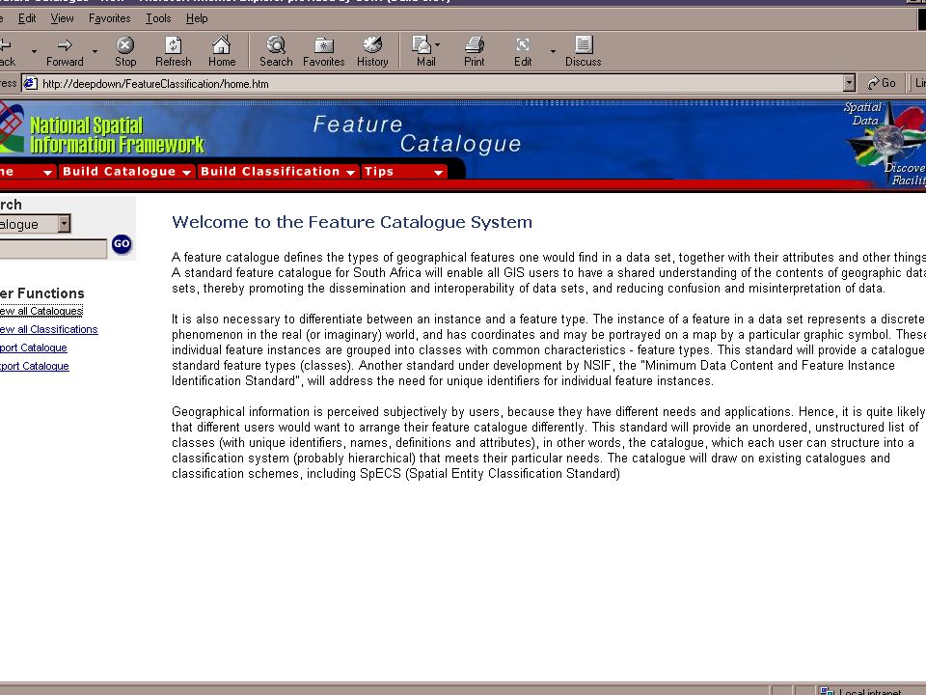Screen dimensions: 926x695
Task: Open the Edit button dropdown arrow
Action: pos(553,51)
